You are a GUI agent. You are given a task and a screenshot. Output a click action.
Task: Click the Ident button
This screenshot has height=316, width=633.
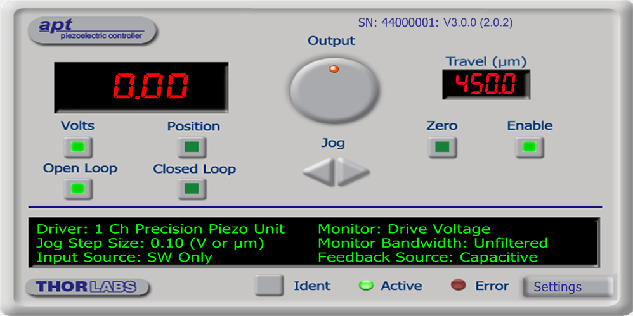[x=269, y=286]
